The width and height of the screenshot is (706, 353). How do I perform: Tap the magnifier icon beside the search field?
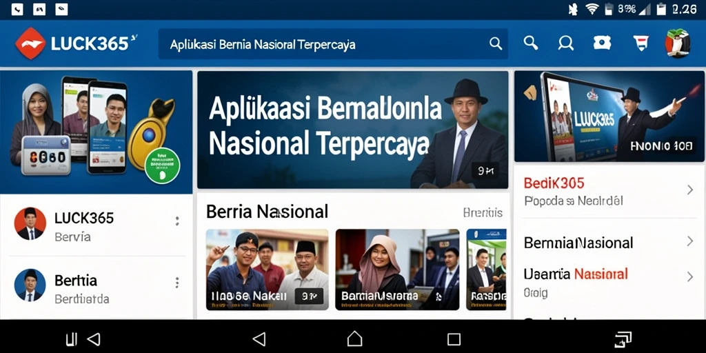point(531,43)
